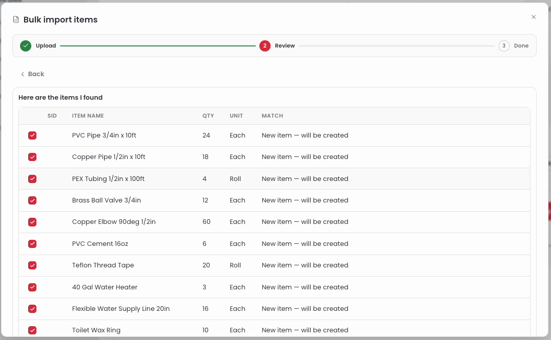This screenshot has width=551, height=340.
Task: Click the Brass Ball Valve 3/4in name
Action: click(x=107, y=200)
